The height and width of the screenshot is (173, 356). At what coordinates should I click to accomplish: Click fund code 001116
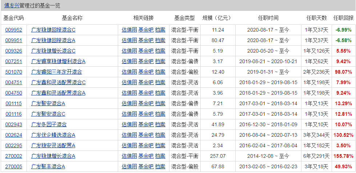(x=13, y=114)
